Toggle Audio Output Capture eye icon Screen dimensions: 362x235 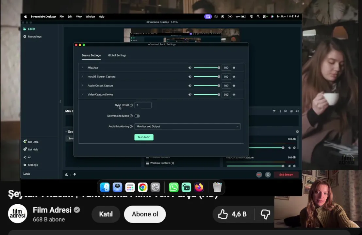tap(234, 86)
